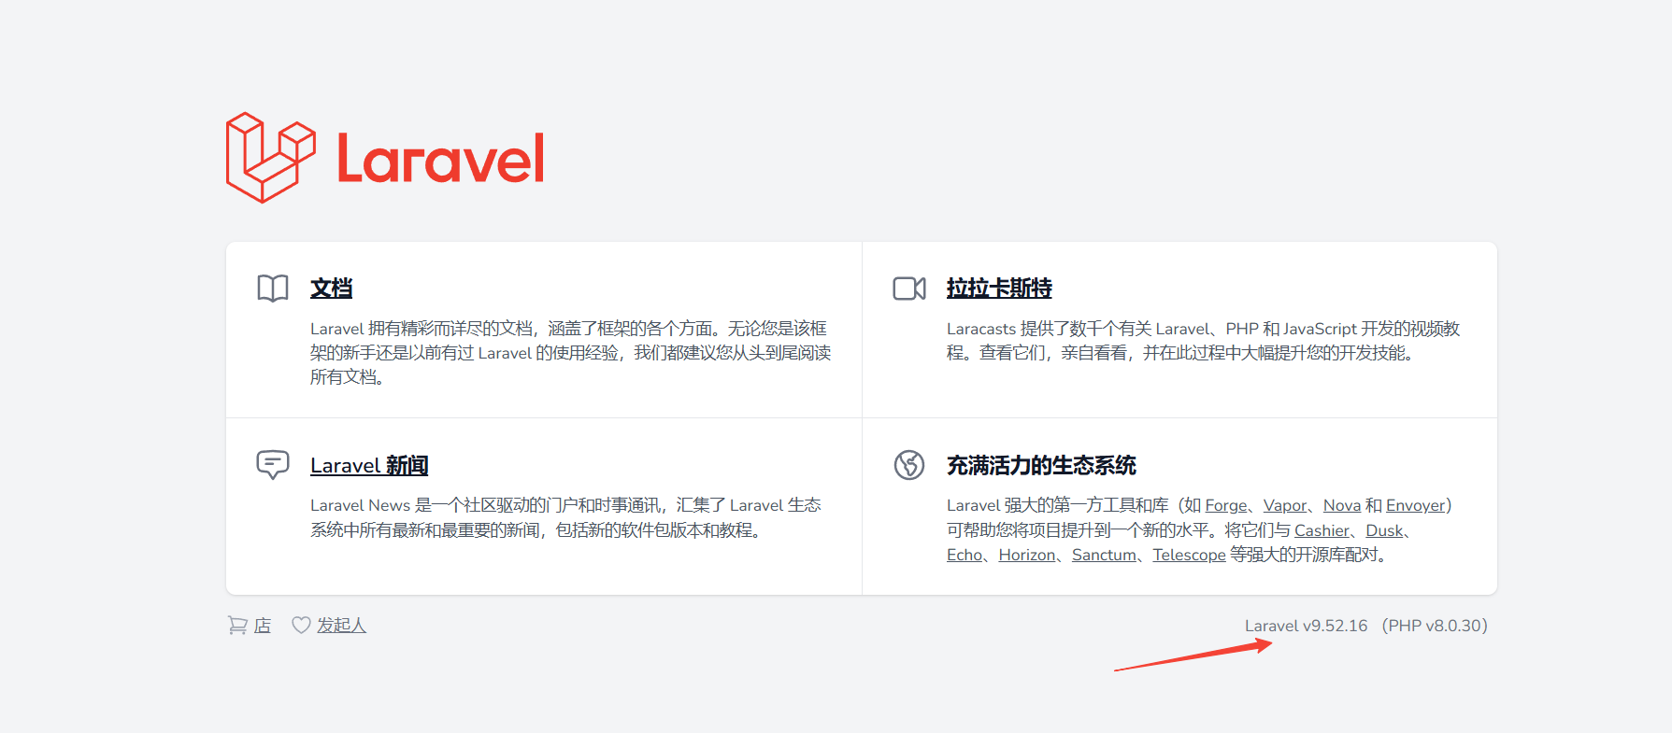The width and height of the screenshot is (1672, 733).
Task: Click the globe ecosystem icon
Action: click(x=909, y=464)
